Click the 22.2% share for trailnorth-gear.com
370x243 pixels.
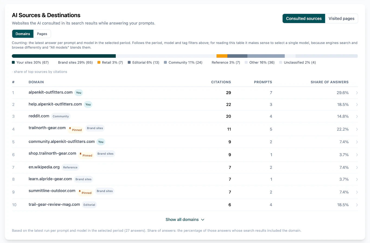(x=343, y=129)
